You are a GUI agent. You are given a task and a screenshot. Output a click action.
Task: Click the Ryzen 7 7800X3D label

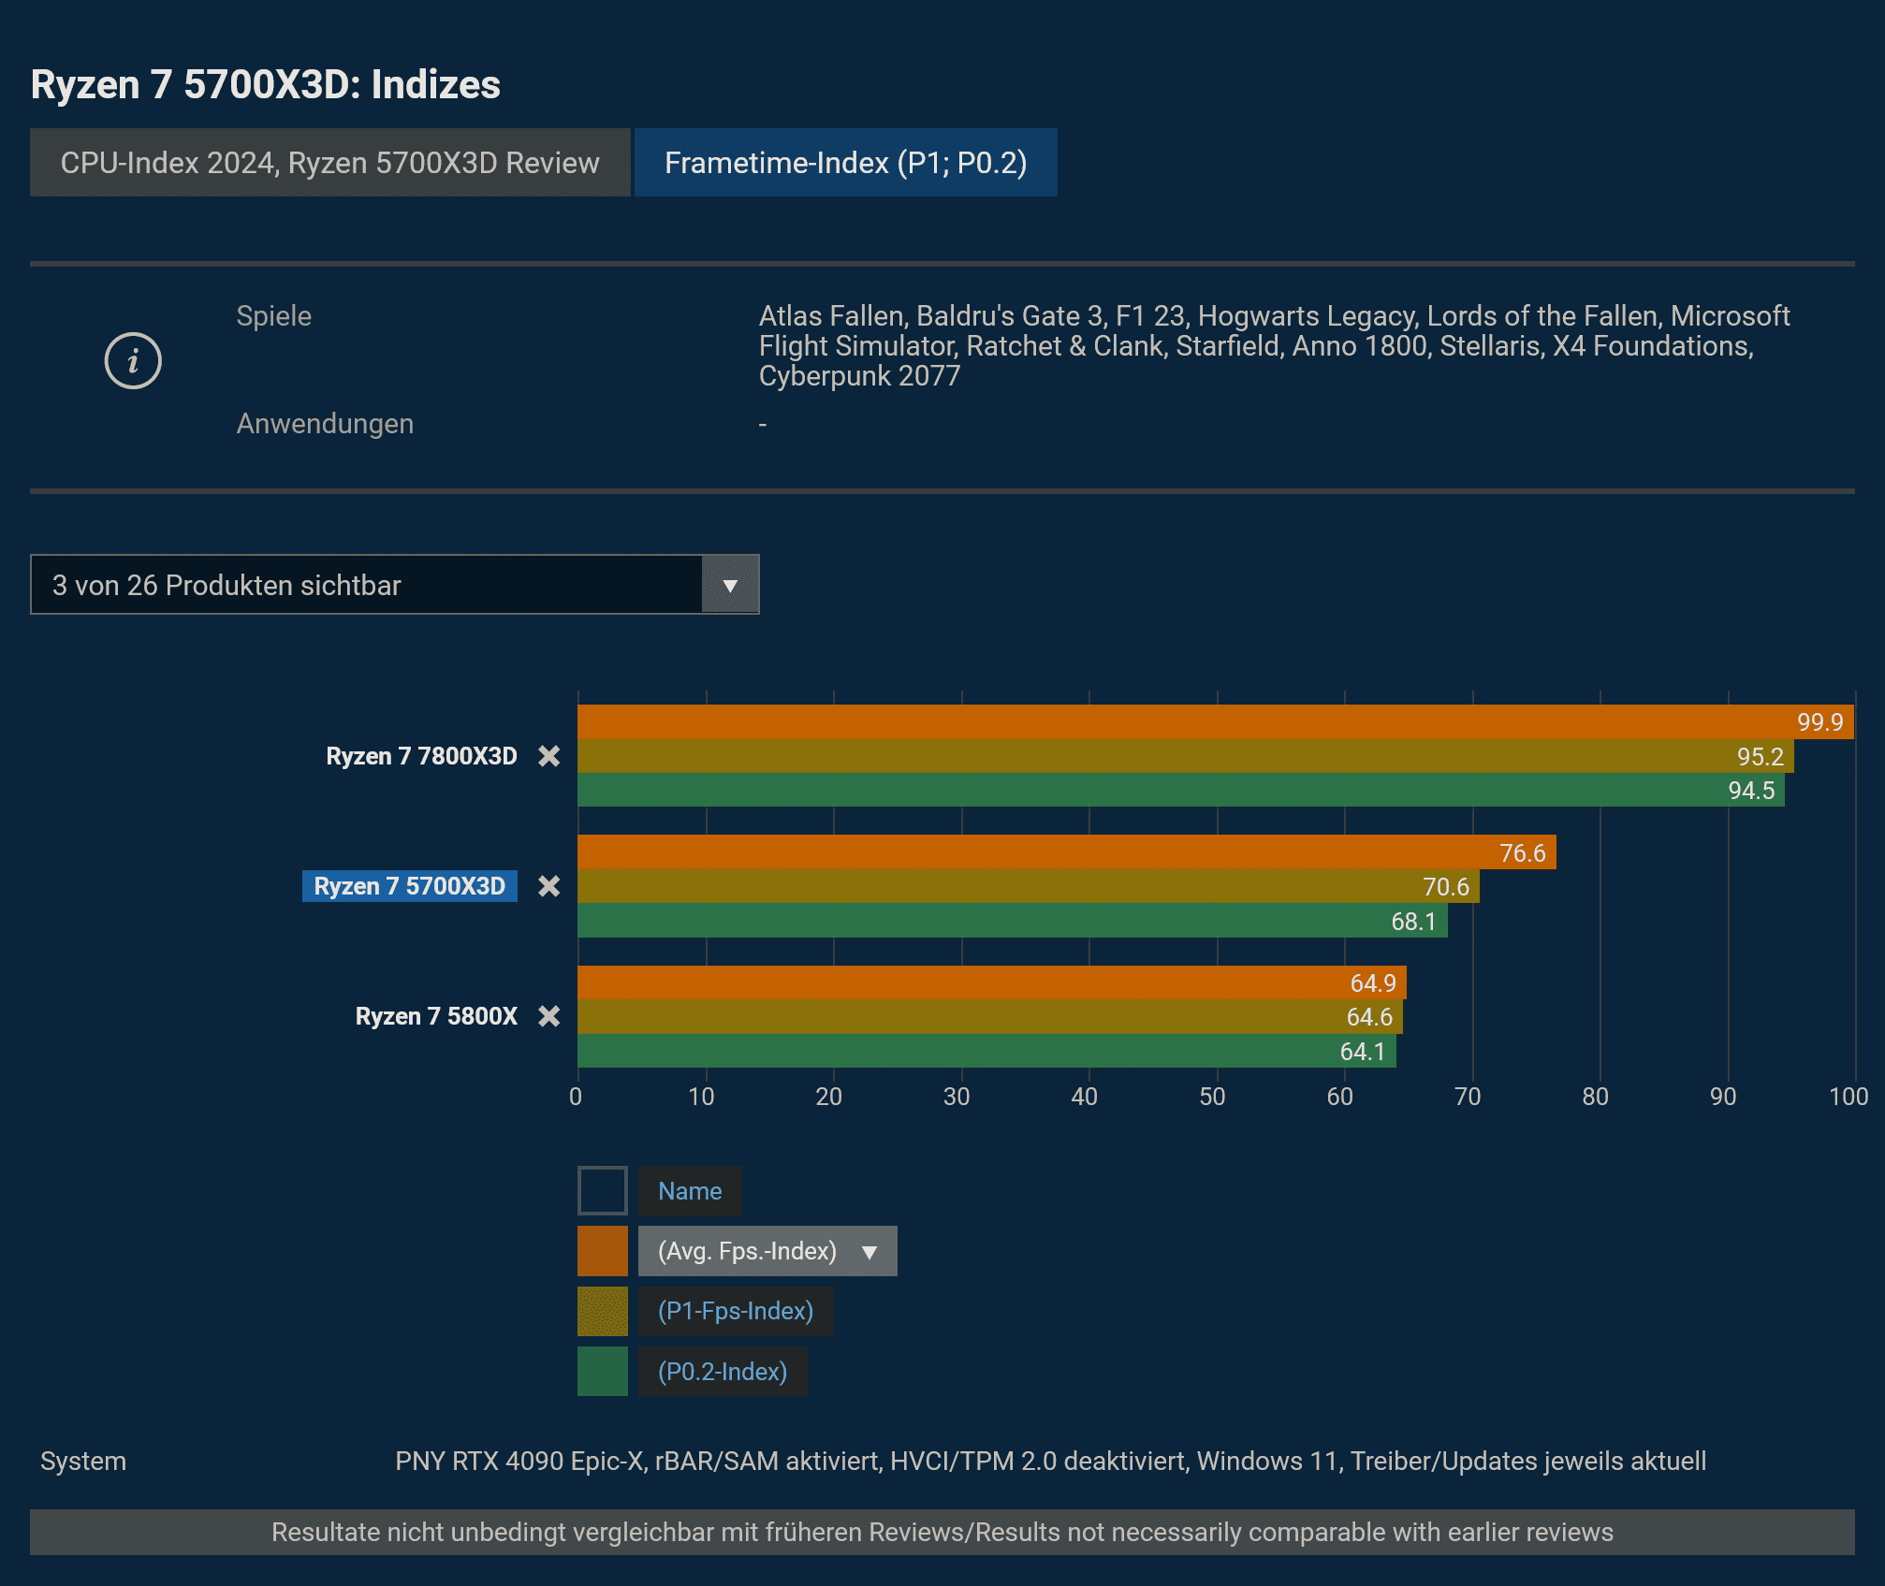(421, 756)
